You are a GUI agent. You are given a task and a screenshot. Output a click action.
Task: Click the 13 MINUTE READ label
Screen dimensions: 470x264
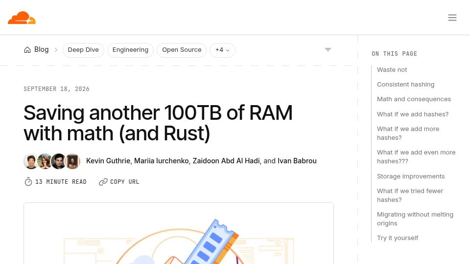tap(61, 182)
